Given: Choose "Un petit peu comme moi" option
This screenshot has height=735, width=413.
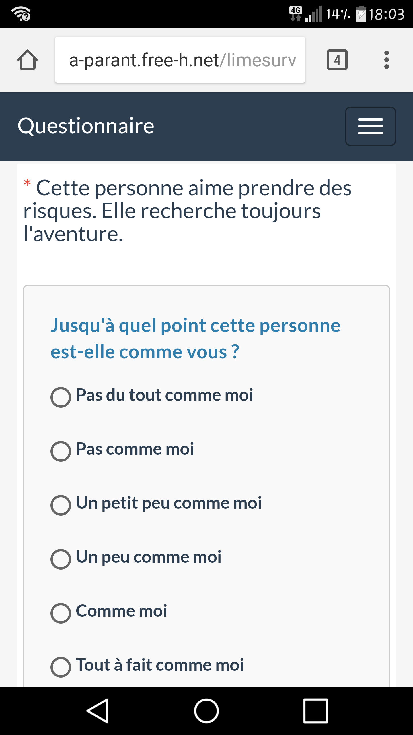Looking at the screenshot, I should coord(61,505).
